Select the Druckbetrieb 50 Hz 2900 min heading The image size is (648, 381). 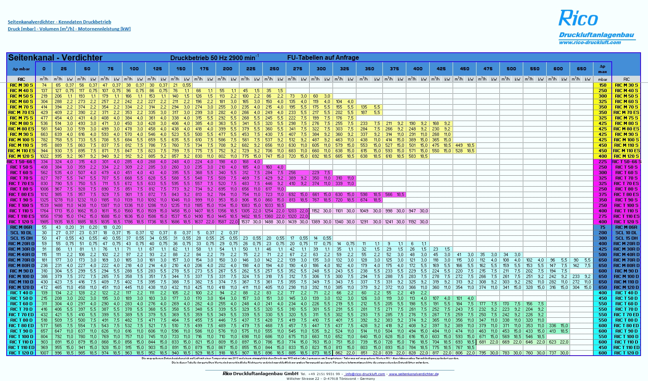pos(214,58)
